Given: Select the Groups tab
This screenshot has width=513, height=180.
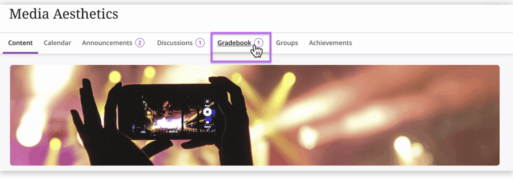Looking at the screenshot, I should click(x=287, y=43).
